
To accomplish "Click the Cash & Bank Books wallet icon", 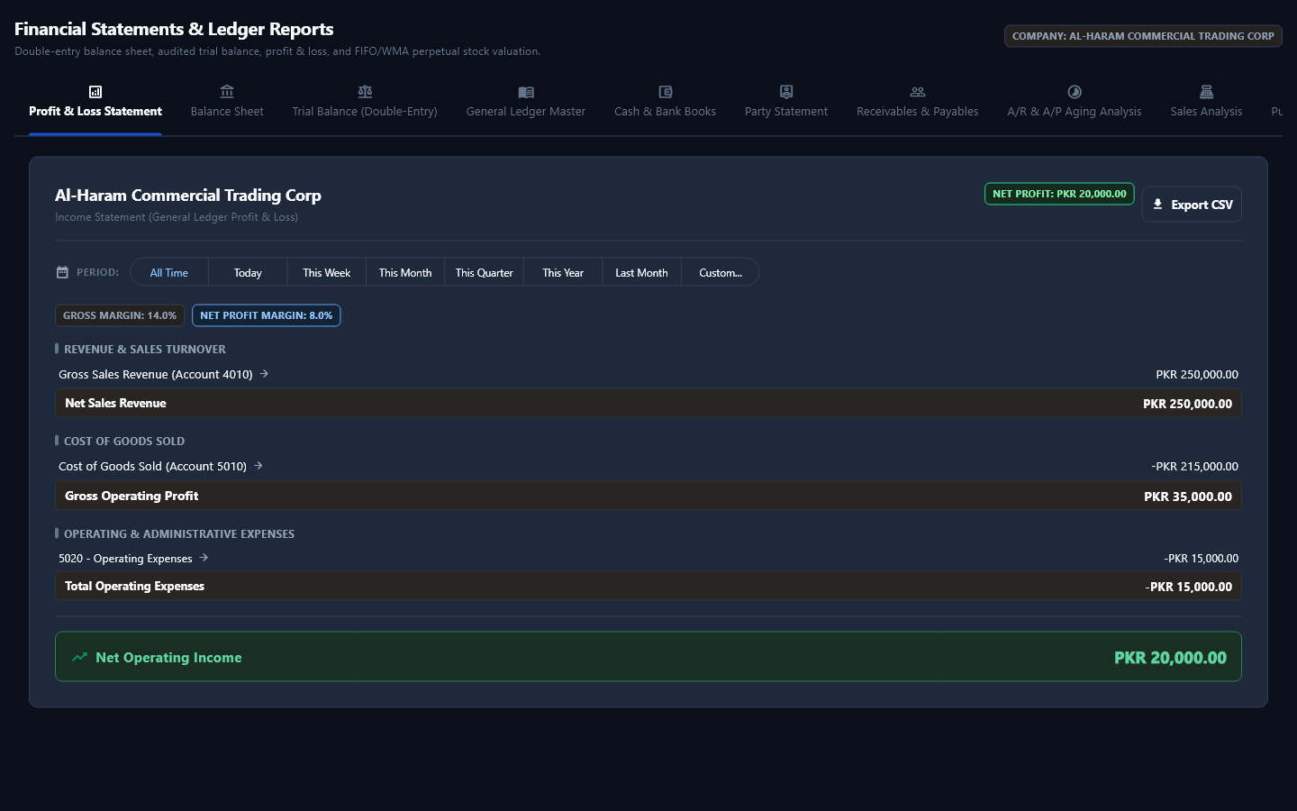I will [x=666, y=92].
